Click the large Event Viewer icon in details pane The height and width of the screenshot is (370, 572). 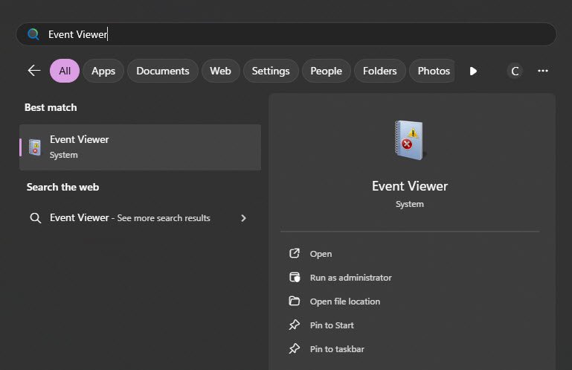coord(408,140)
